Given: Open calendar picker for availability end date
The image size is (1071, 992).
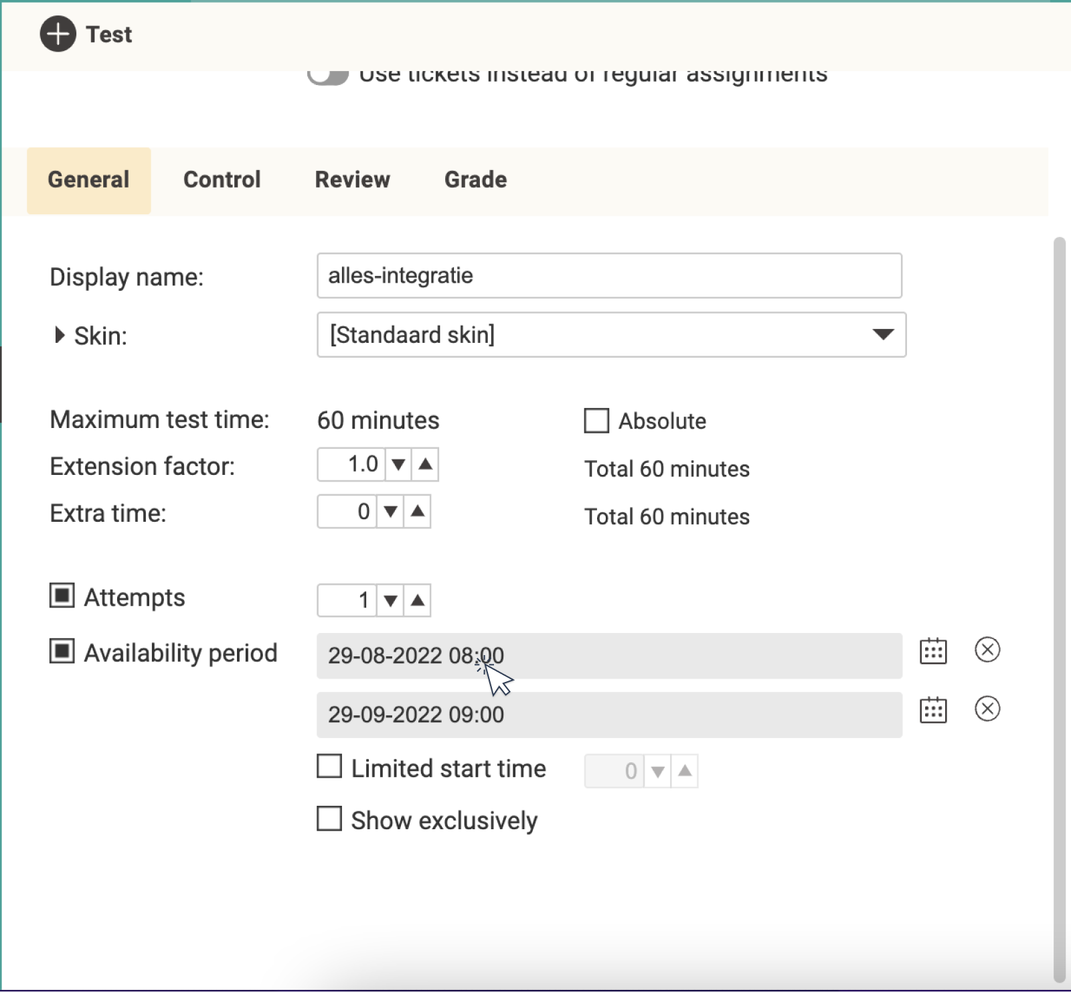Looking at the screenshot, I should click(x=933, y=710).
